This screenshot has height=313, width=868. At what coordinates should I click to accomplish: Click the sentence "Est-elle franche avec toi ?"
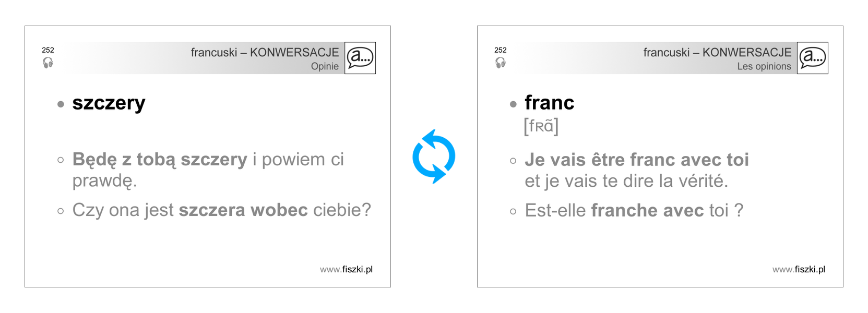(x=634, y=210)
